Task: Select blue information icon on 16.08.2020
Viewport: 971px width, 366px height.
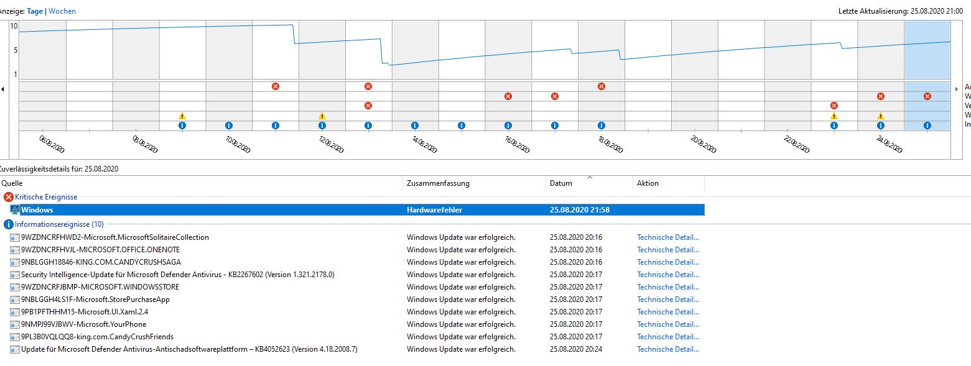Action: [508, 126]
